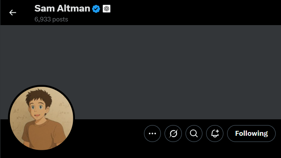Enable post notifications with the bell

pyautogui.click(x=215, y=133)
